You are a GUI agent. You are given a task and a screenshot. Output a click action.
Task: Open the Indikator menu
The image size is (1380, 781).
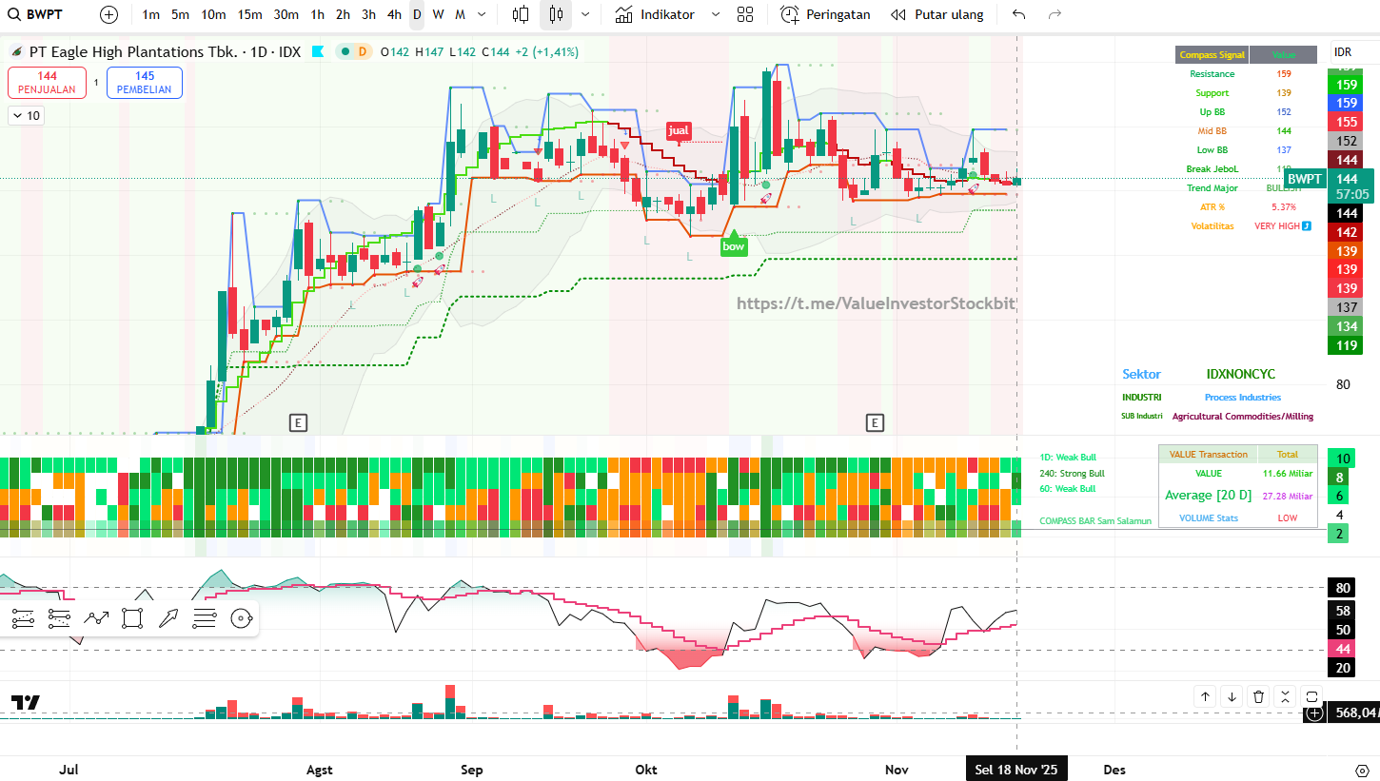[x=655, y=14]
